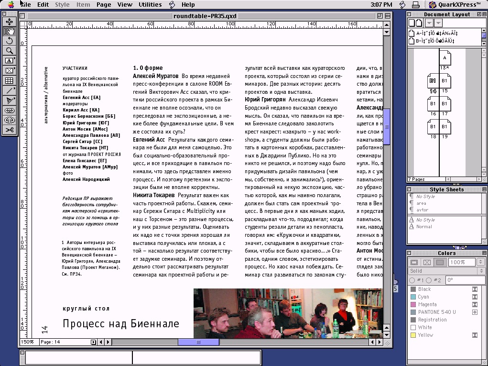Open the Apple menu
The image size is (488, 366).
(11, 4)
